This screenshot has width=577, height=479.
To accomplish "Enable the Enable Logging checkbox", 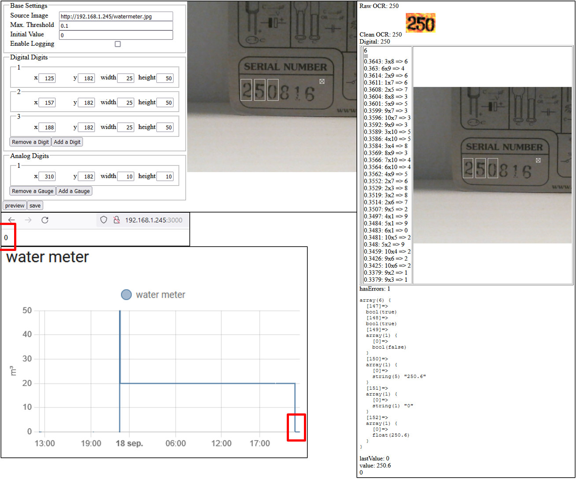I will [117, 44].
